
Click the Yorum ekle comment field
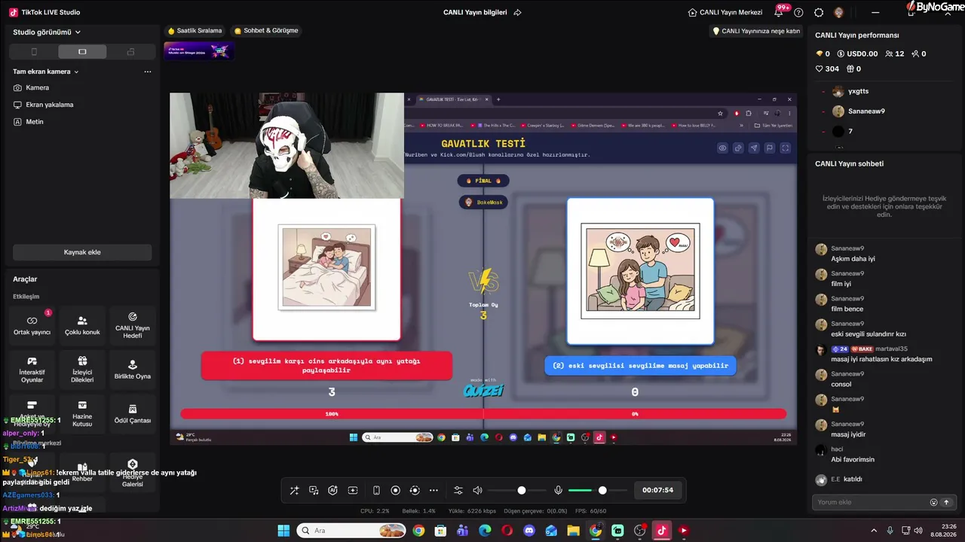click(871, 502)
